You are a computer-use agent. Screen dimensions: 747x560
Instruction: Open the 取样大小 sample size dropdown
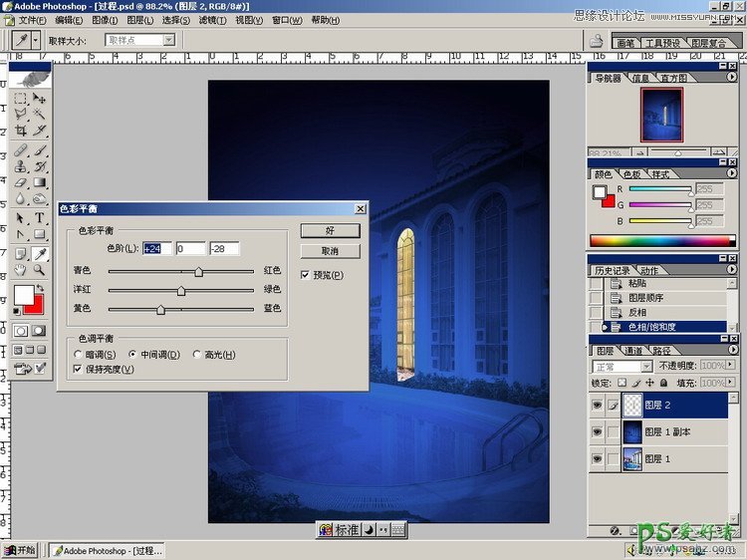(168, 40)
